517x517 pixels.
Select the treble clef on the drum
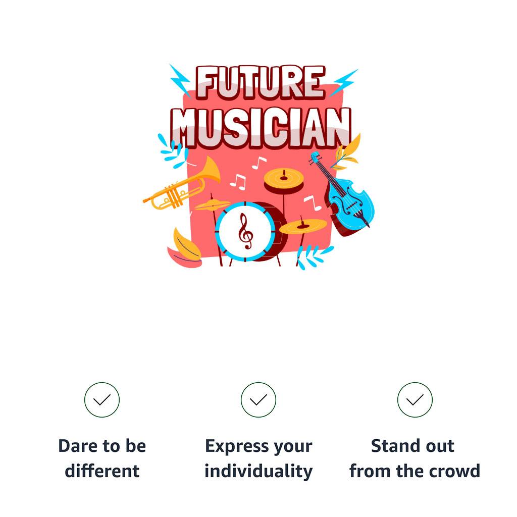(x=246, y=231)
